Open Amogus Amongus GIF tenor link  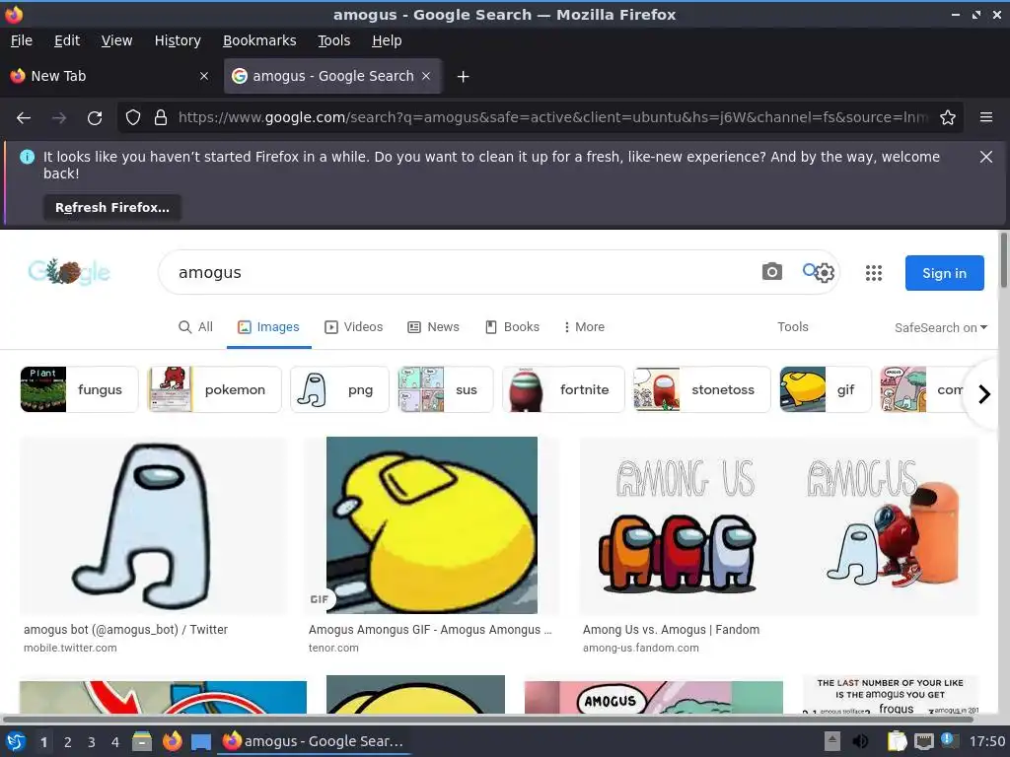430,630
